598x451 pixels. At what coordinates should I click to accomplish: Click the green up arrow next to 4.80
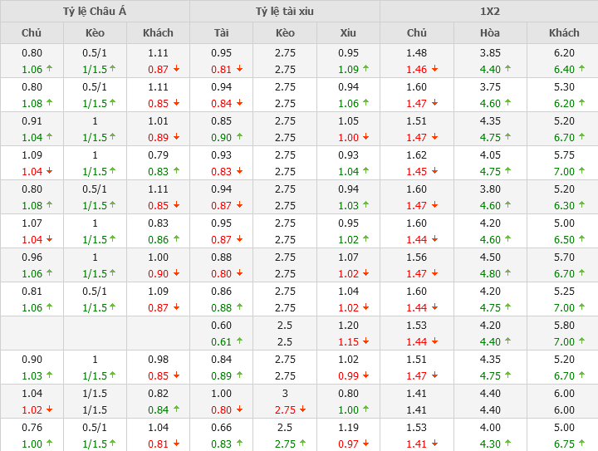[509, 273]
